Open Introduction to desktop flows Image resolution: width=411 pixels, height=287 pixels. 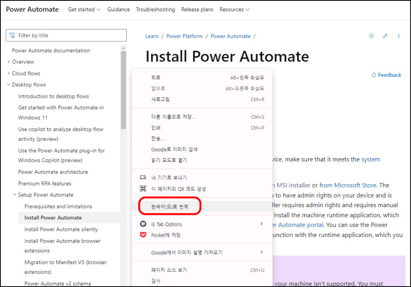tap(53, 96)
